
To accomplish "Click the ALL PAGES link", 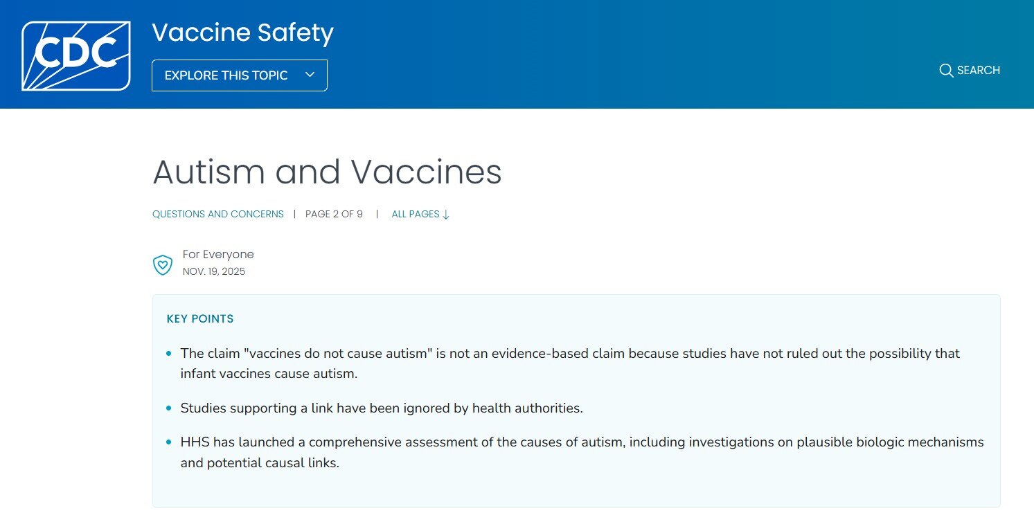I will [415, 214].
